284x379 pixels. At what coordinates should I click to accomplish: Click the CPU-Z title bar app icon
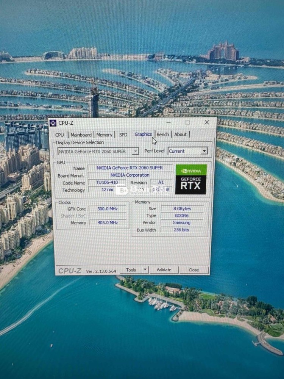tap(53, 123)
